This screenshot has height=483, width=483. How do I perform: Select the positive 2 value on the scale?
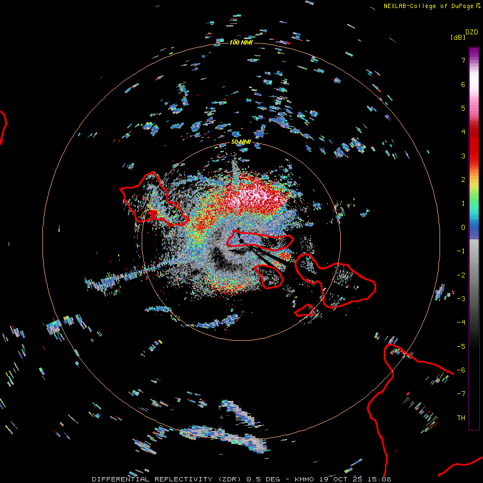[x=463, y=180]
